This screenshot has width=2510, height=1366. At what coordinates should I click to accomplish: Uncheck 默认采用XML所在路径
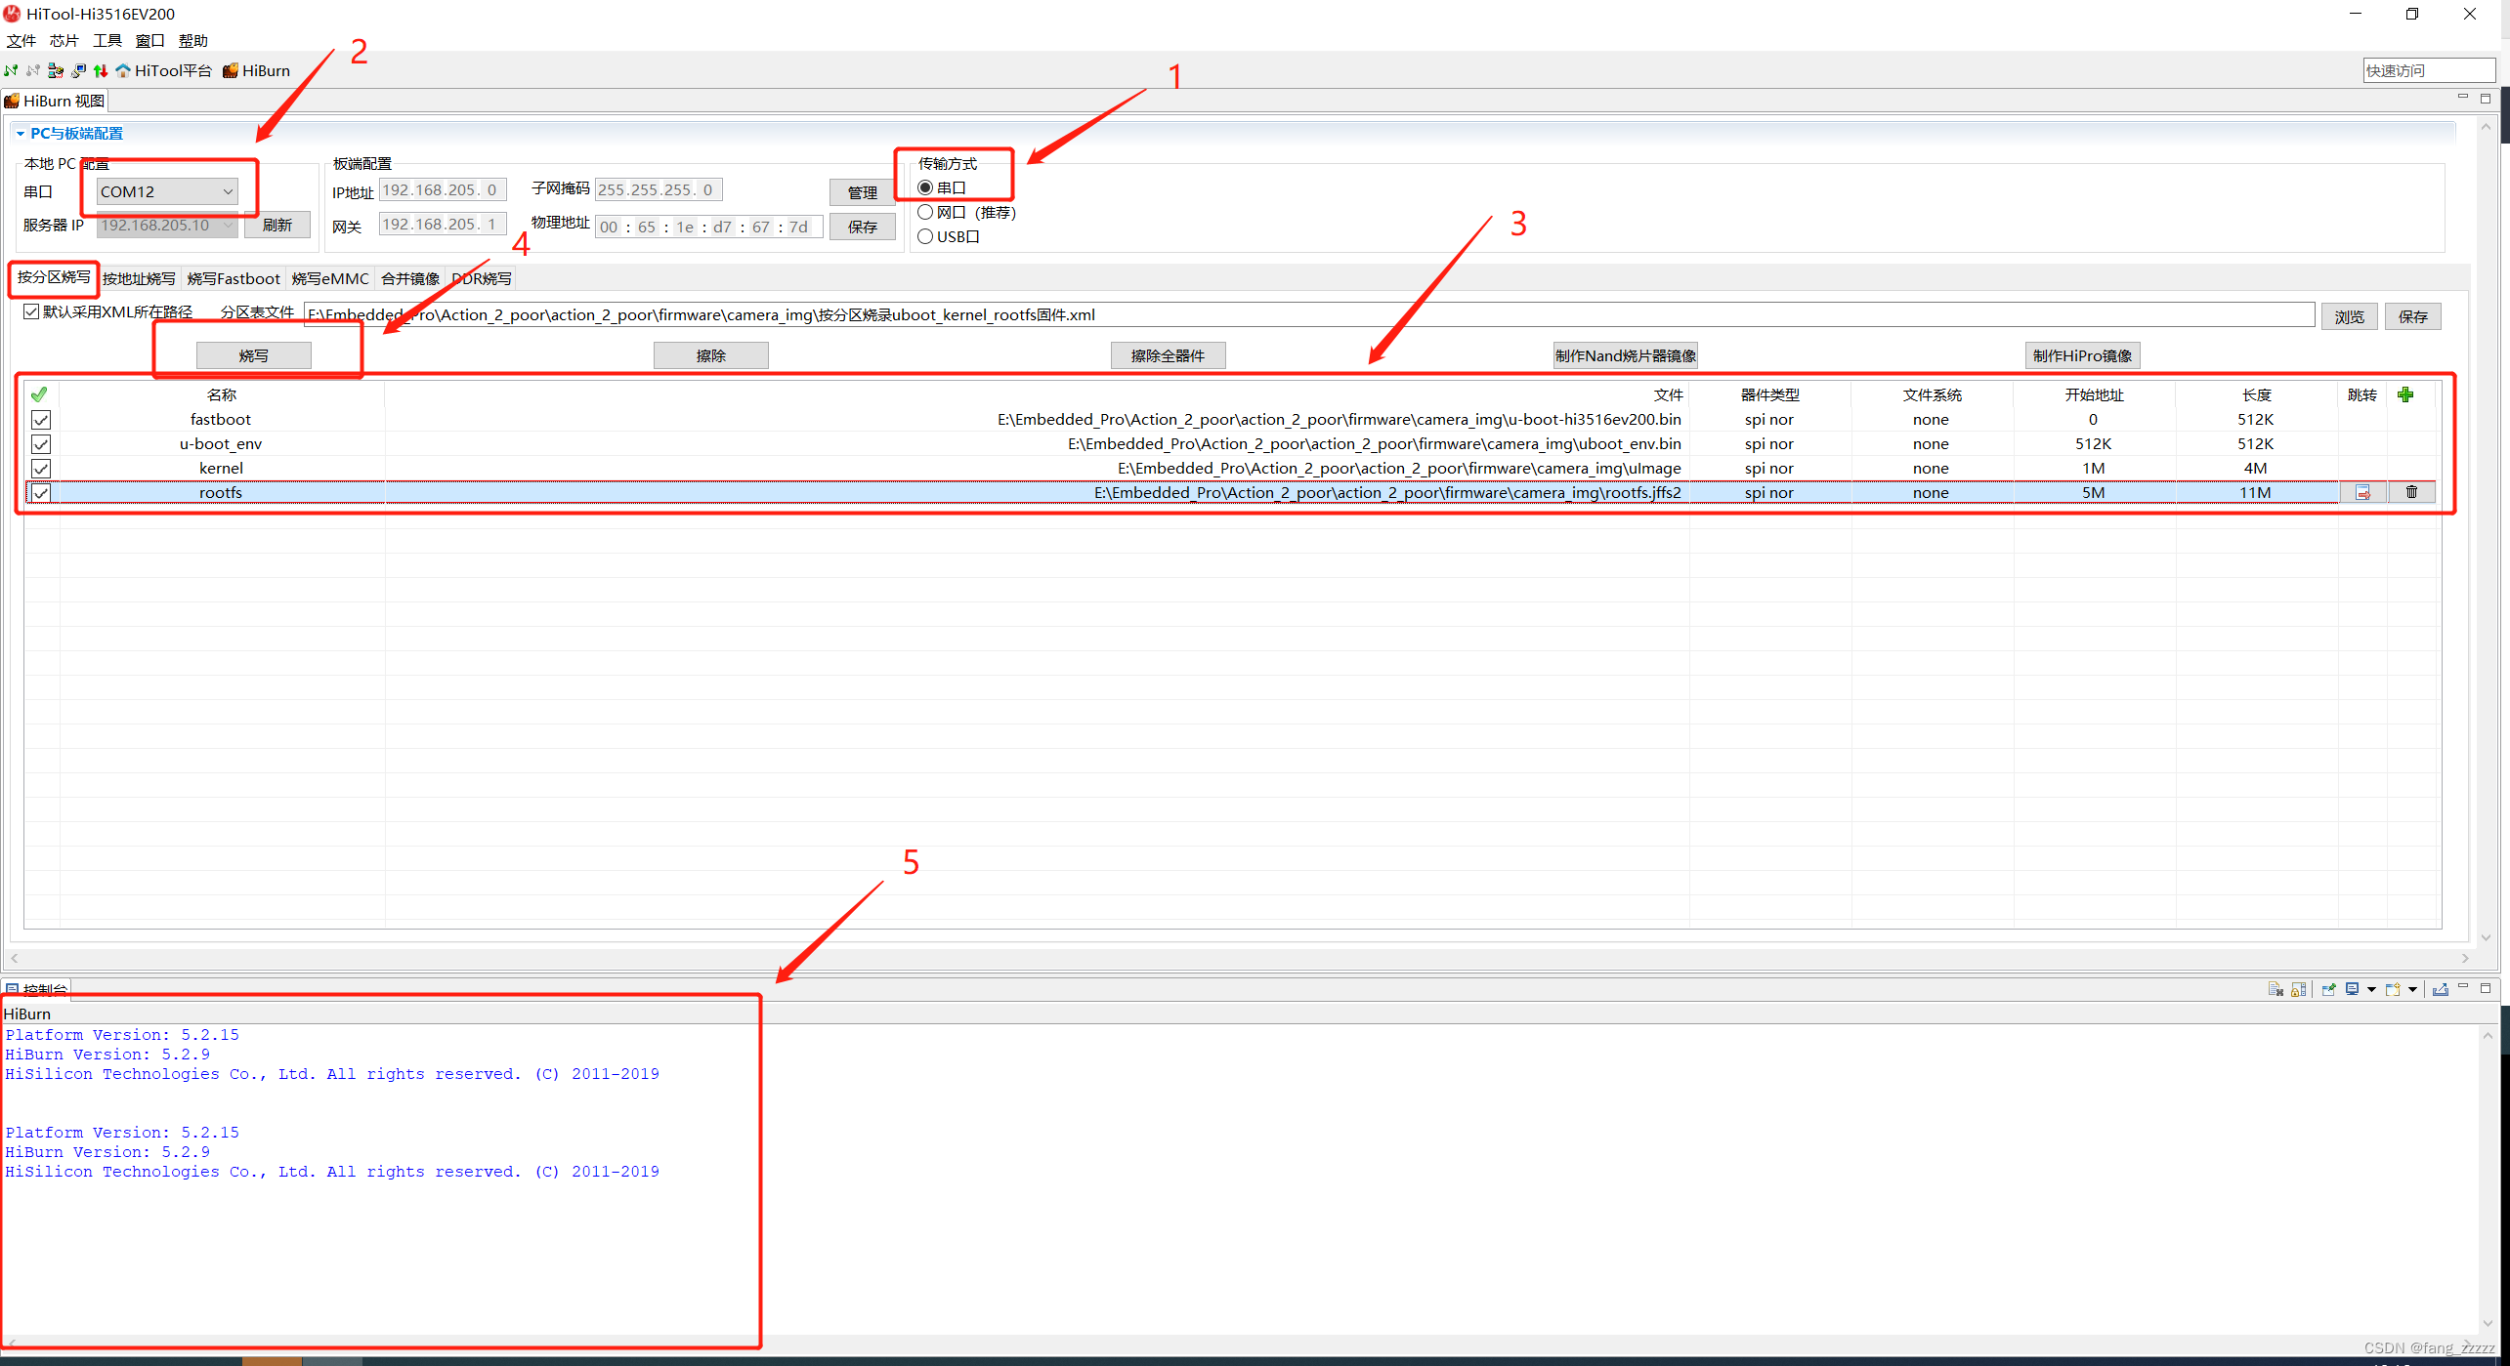pos(31,310)
